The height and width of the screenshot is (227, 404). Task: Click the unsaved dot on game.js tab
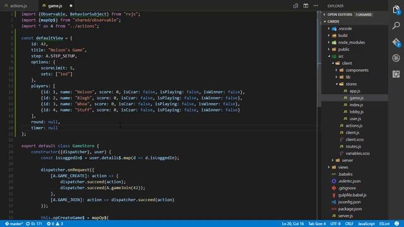(71, 6)
